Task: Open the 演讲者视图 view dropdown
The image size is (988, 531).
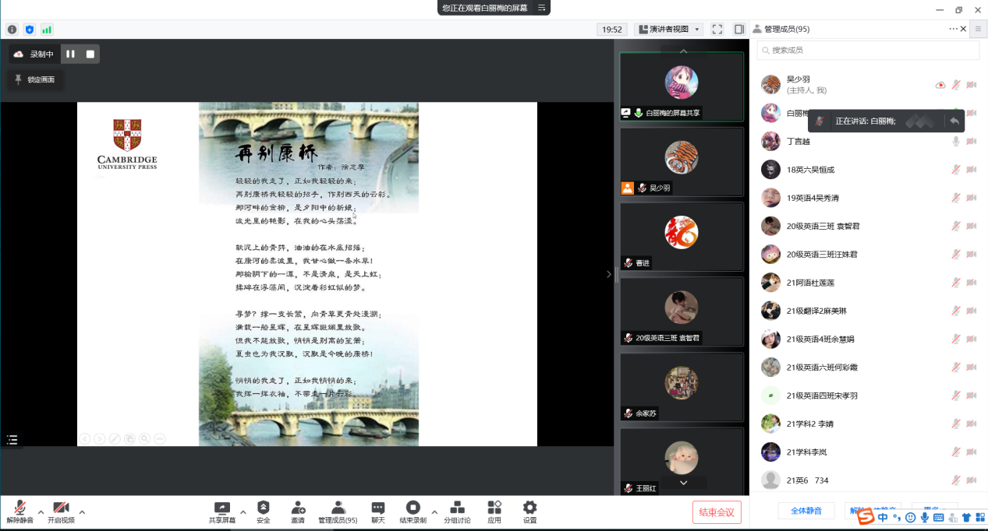Action: (669, 30)
